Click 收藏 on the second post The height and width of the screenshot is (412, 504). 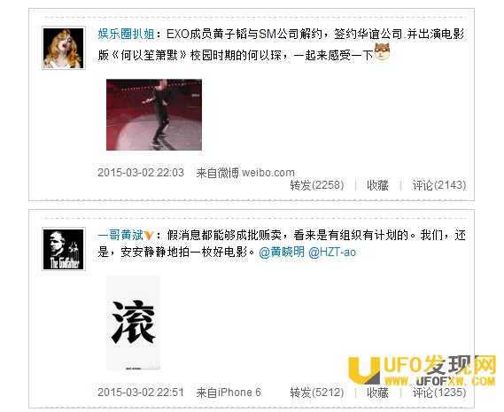pyautogui.click(x=377, y=393)
